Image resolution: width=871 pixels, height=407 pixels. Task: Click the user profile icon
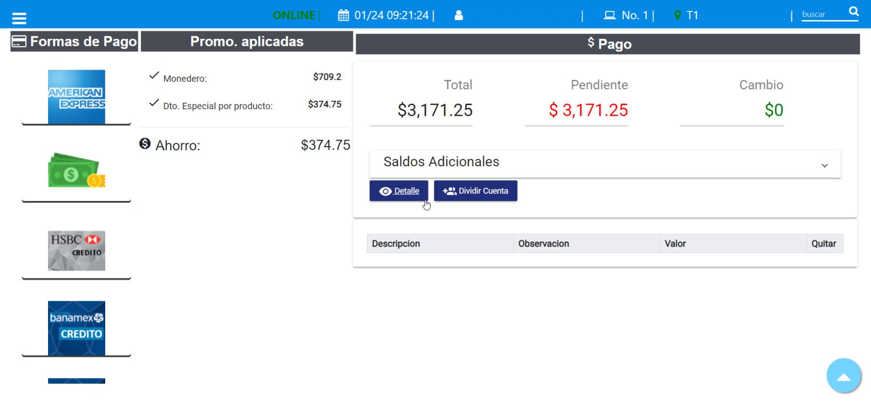458,15
